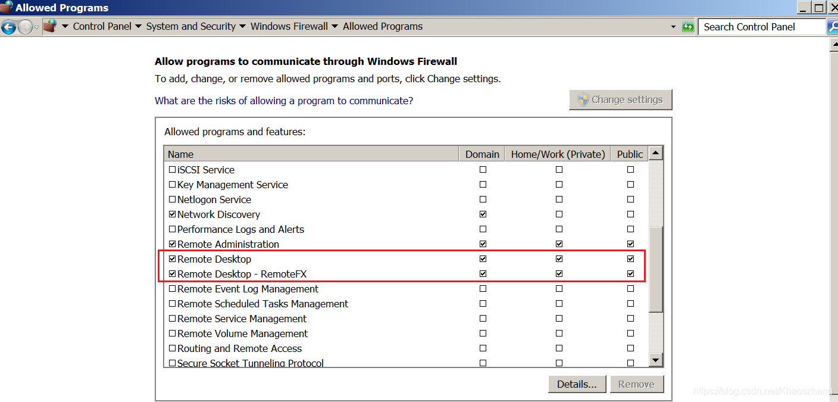
Task: Open the address bar history dropdown
Action: (x=674, y=27)
